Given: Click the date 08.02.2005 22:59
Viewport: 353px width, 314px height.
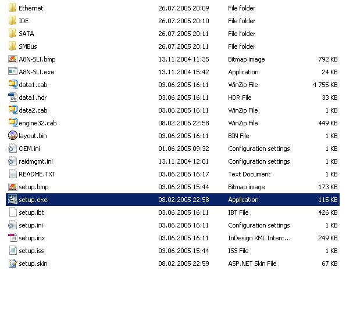Looking at the screenshot, I should pos(184,264).
